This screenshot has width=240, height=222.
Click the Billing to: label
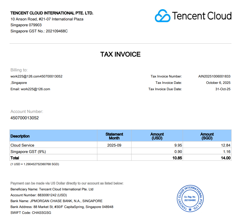(19, 70)
